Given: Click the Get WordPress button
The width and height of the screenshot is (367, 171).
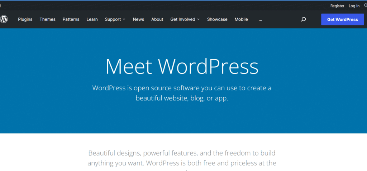Looking at the screenshot, I should (342, 19).
